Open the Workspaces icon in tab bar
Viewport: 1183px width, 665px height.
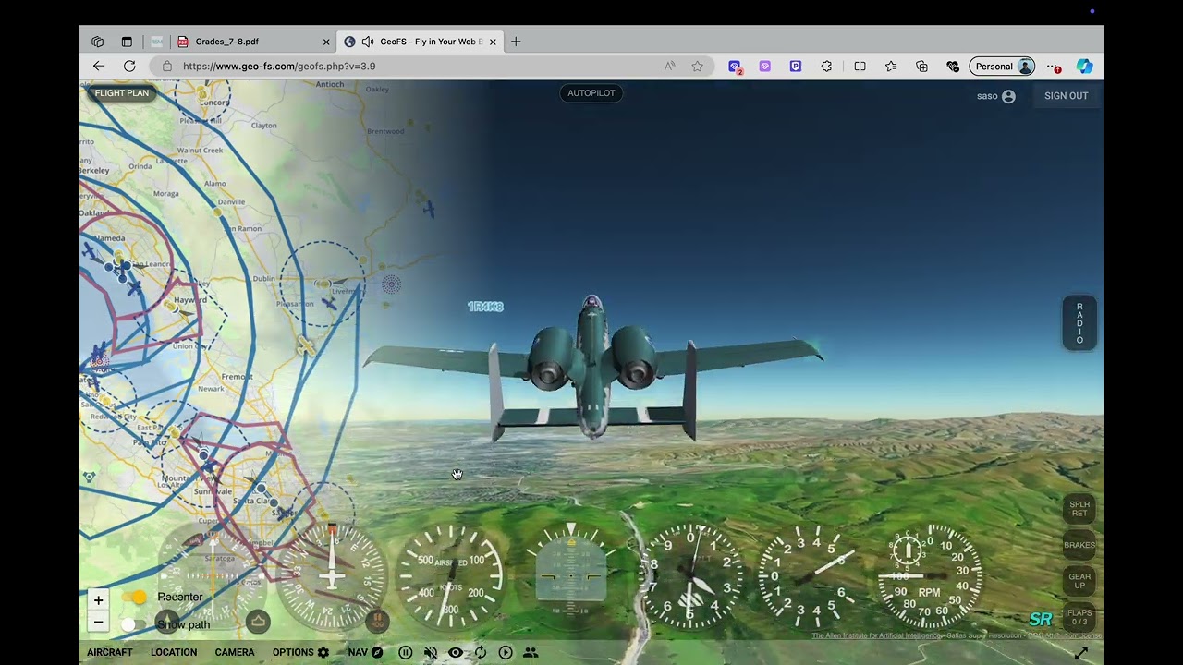tap(98, 42)
